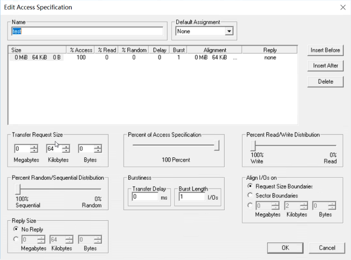
Task: Close the Edit Access Specification dialog
Action: (x=343, y=7)
